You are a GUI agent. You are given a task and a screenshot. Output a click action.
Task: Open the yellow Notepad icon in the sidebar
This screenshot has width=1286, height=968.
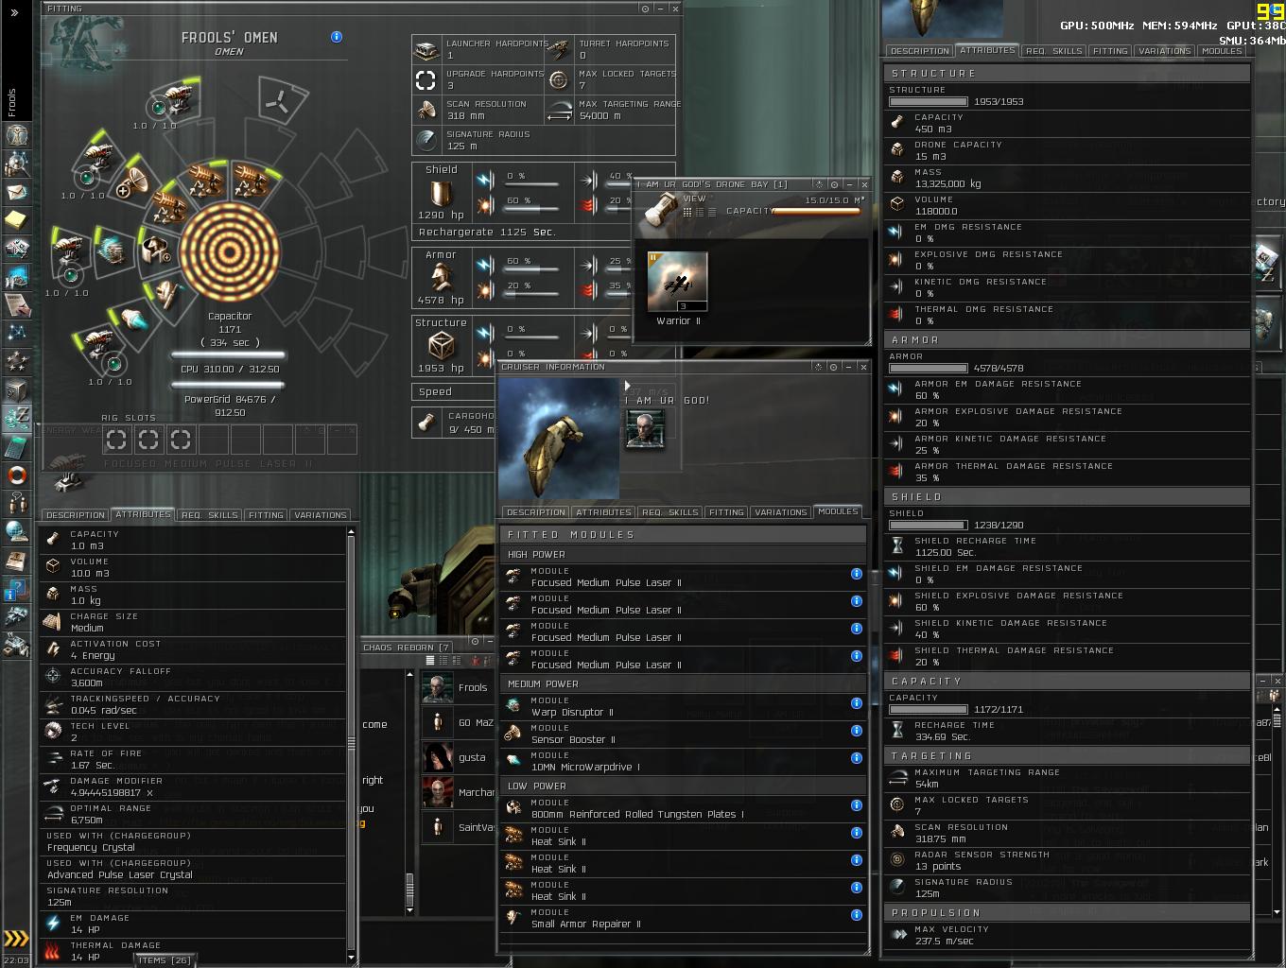16,220
